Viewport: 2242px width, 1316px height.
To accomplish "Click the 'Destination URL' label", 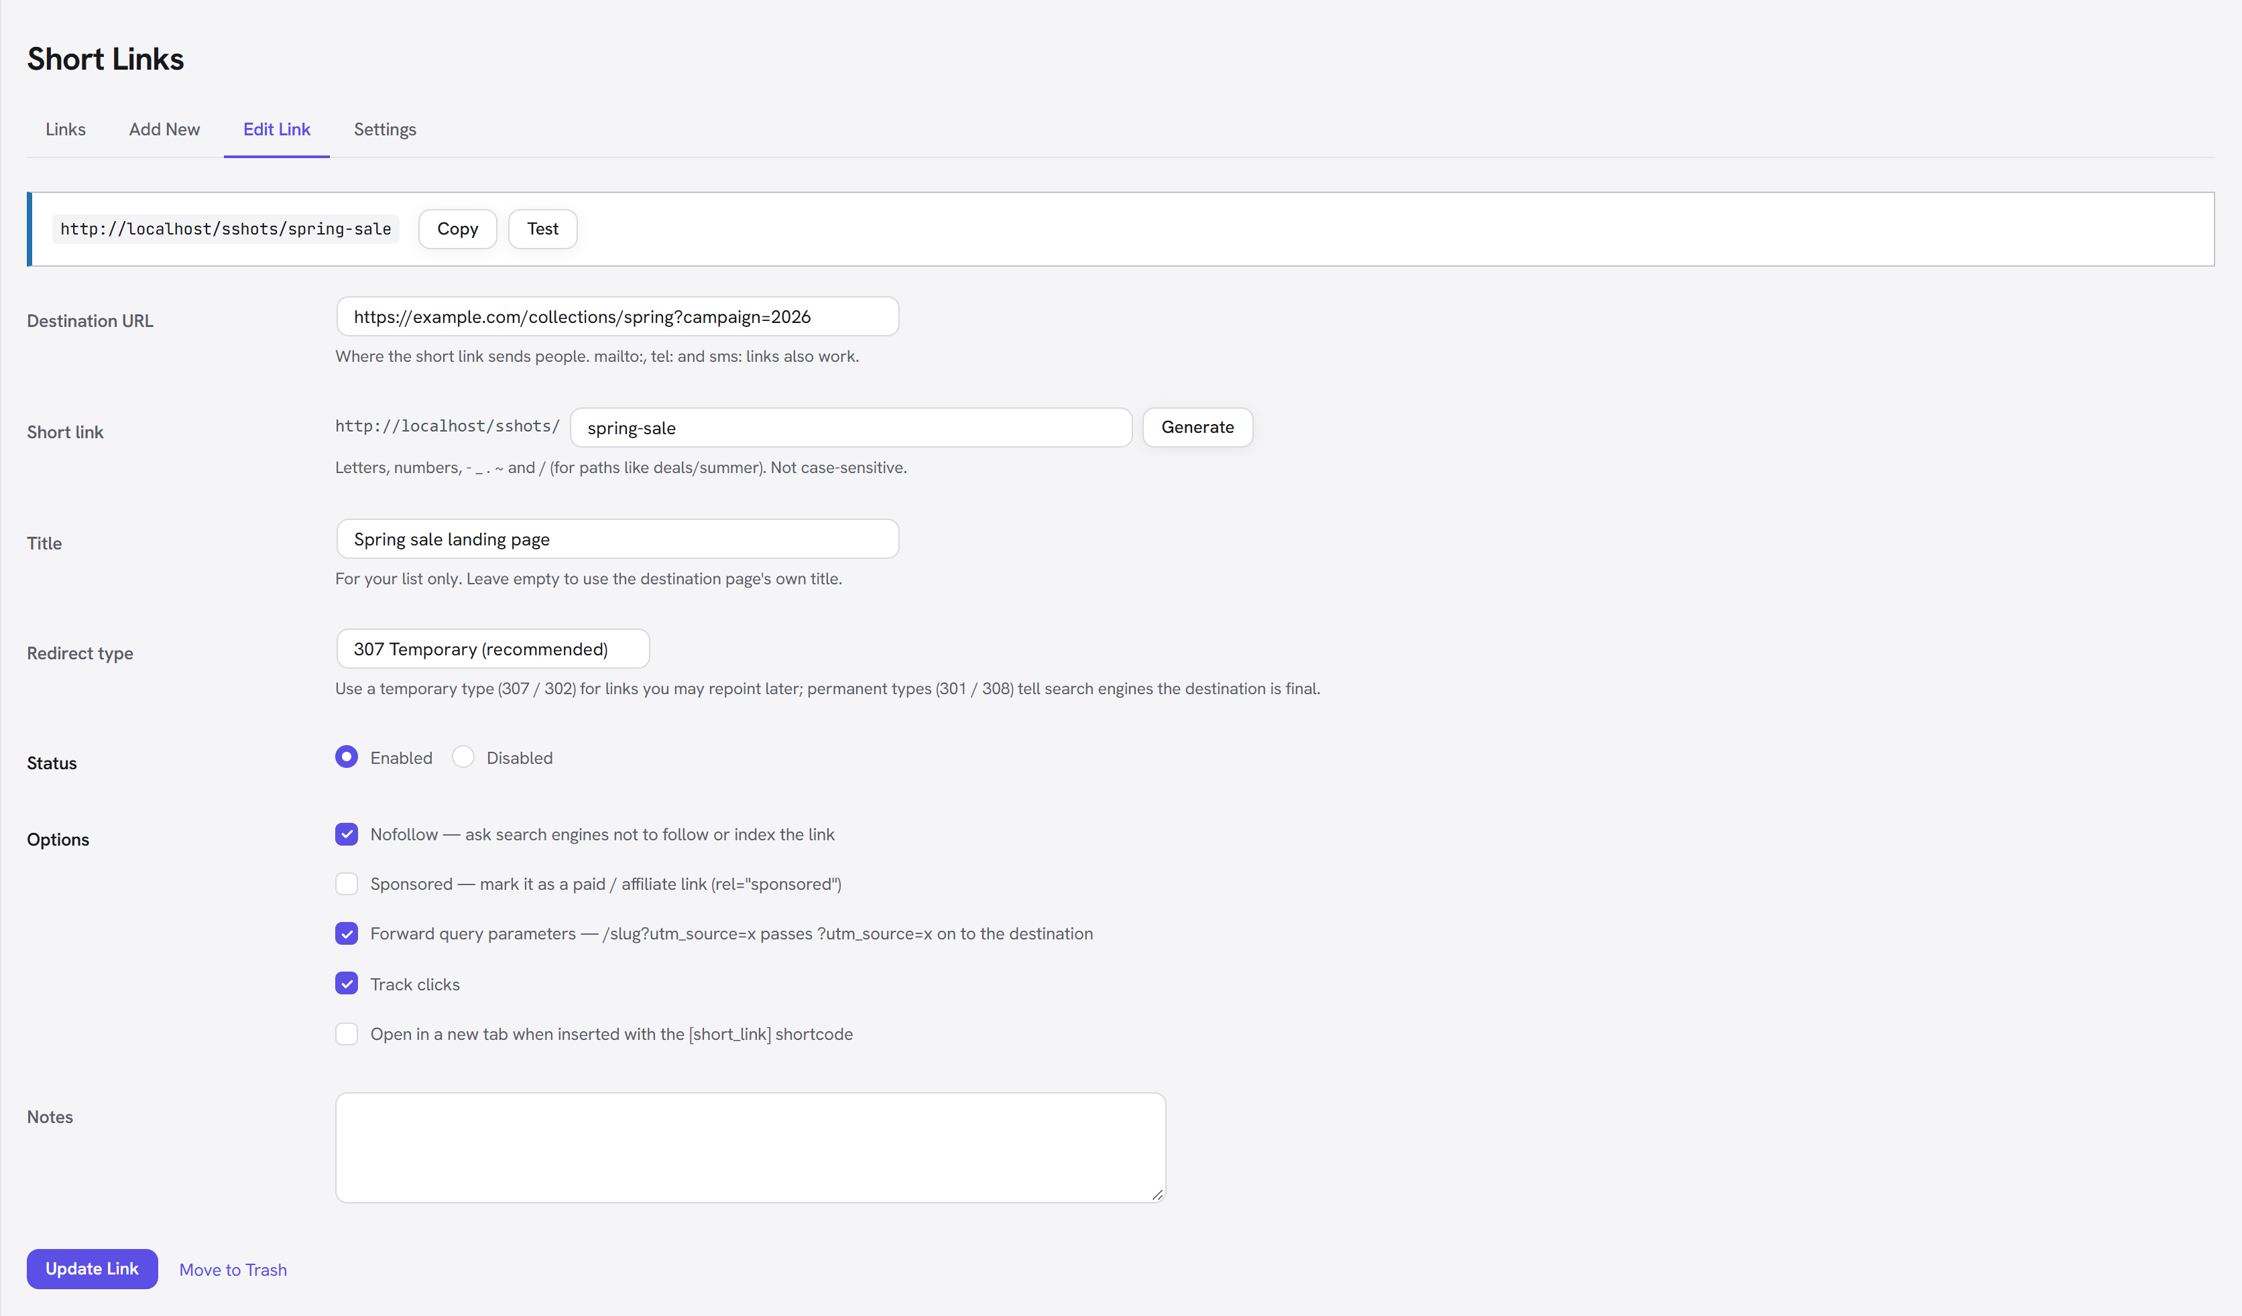I will click(90, 321).
